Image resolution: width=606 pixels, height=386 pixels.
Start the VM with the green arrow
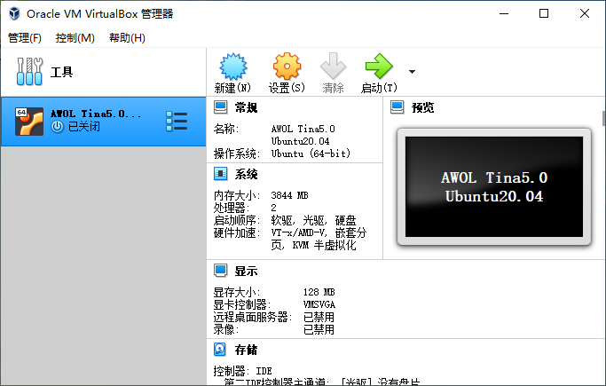point(378,67)
